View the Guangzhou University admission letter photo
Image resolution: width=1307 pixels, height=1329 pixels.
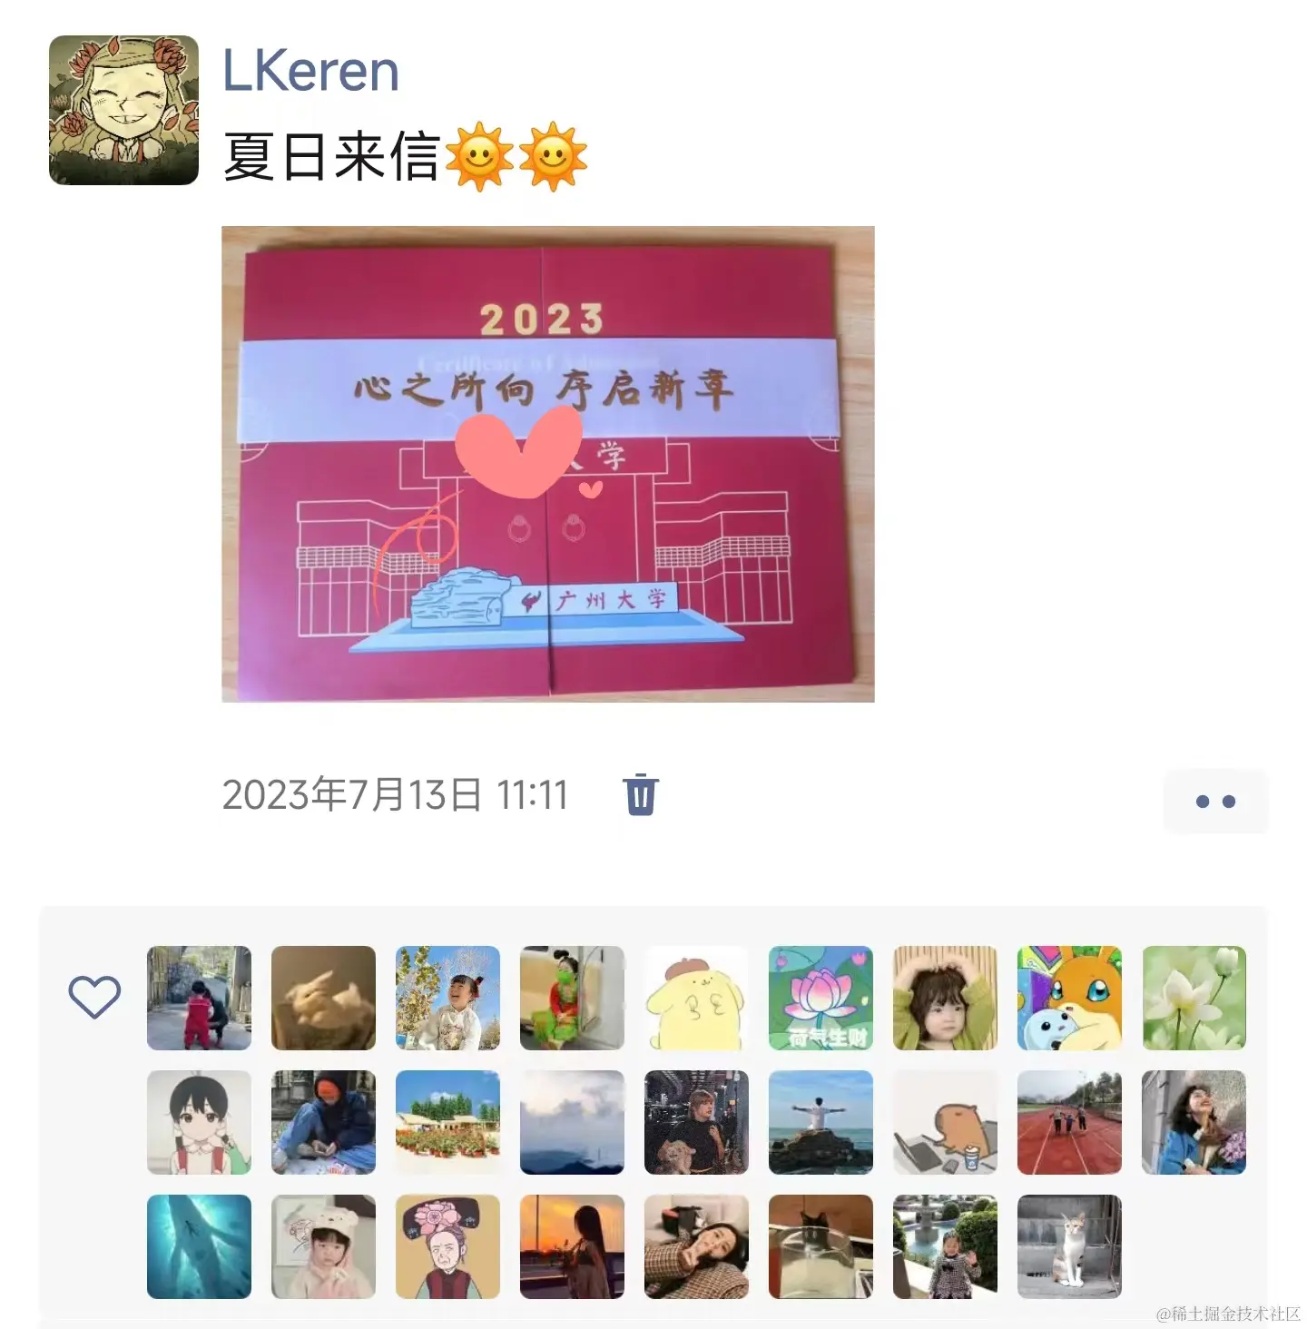548,464
